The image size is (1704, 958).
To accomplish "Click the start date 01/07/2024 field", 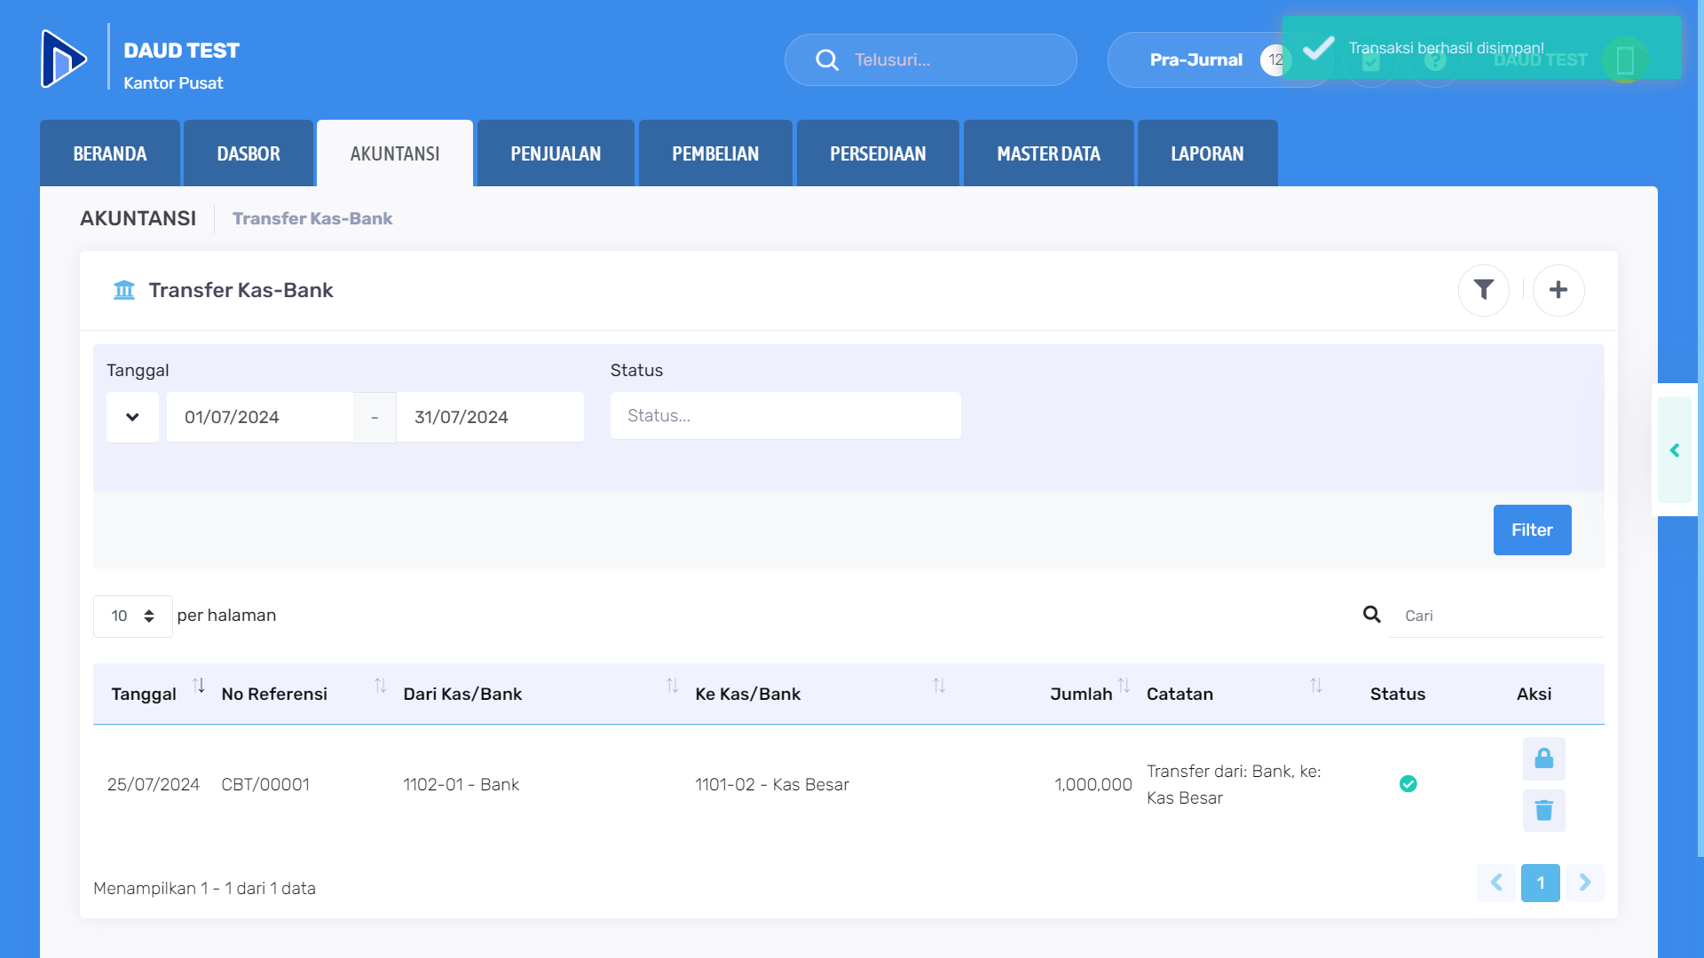I will 260,417.
